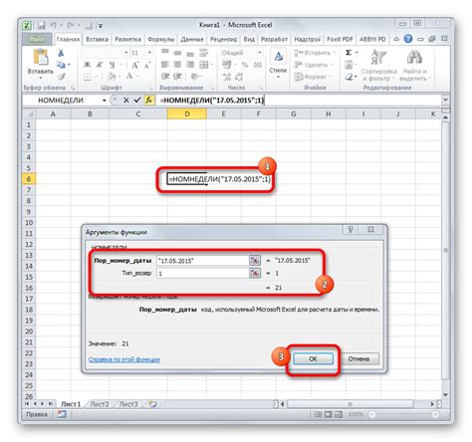Open the Лист2 sheet tab
472x442 pixels.
point(100,404)
